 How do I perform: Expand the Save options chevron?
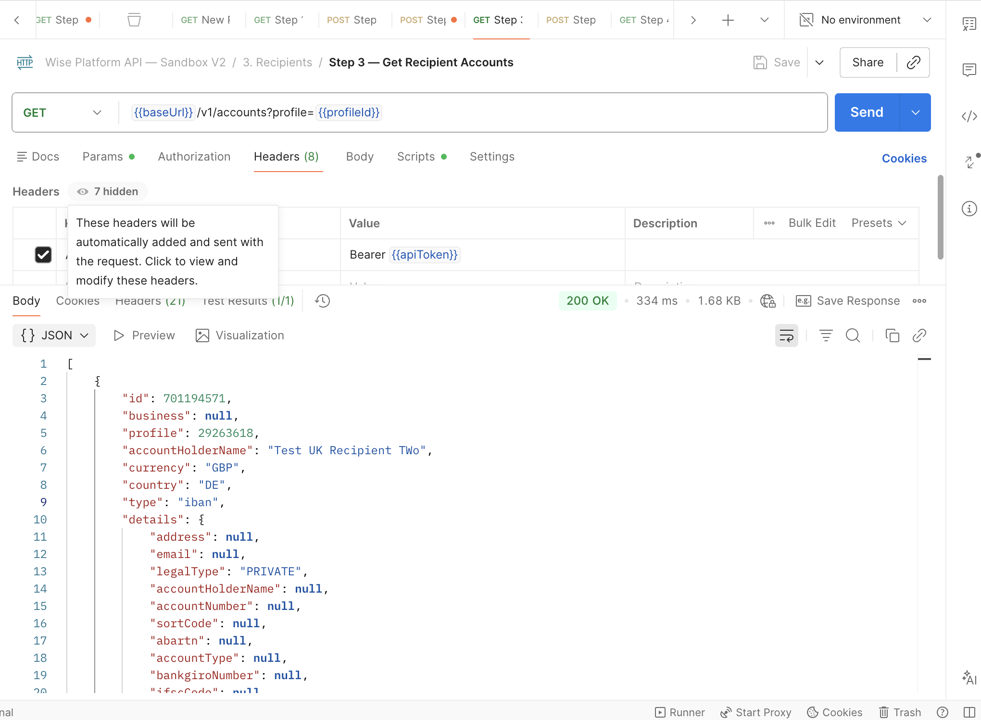click(819, 62)
